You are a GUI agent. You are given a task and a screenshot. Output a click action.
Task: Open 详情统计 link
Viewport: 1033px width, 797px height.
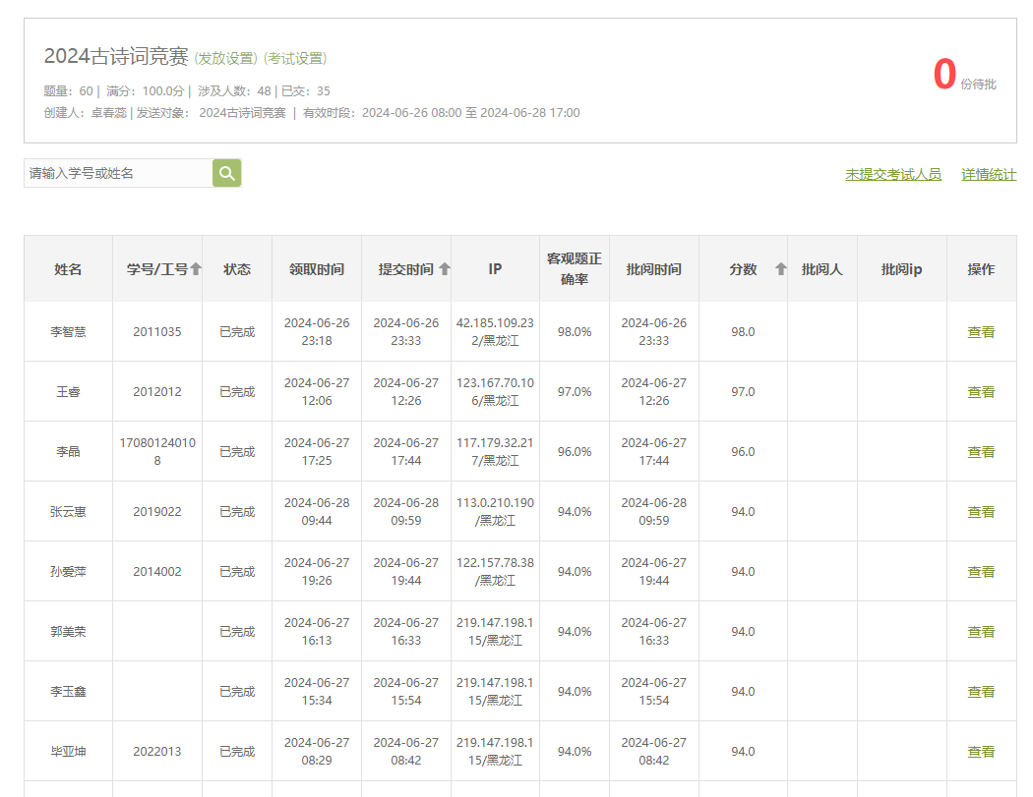[x=989, y=174]
